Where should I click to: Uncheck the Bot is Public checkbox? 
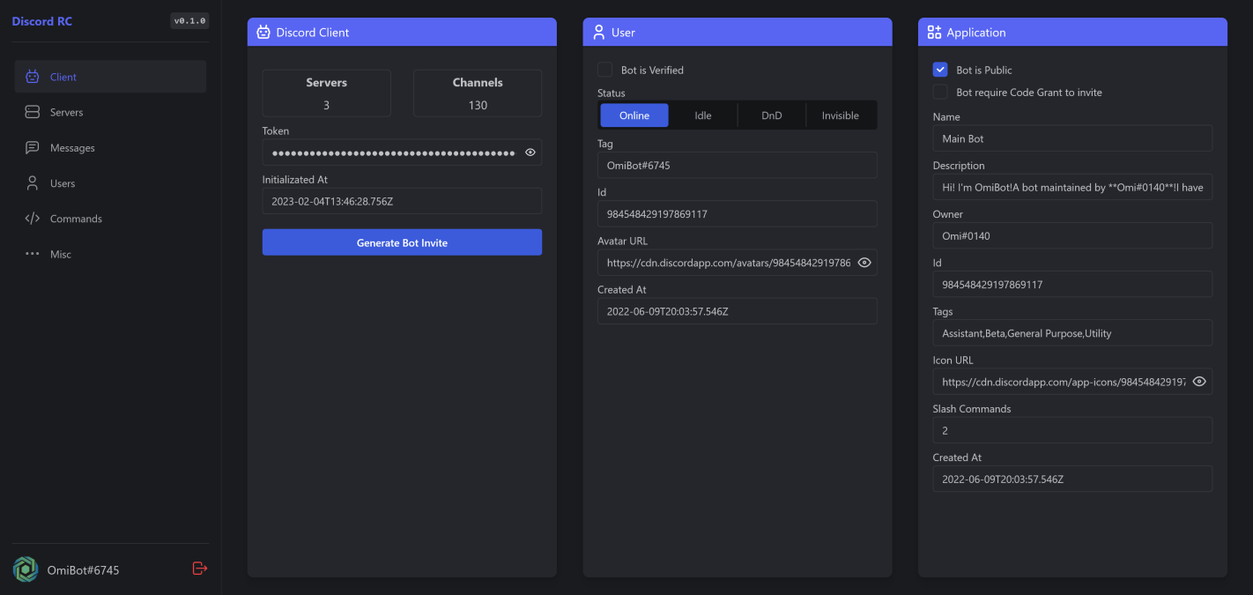pyautogui.click(x=940, y=70)
